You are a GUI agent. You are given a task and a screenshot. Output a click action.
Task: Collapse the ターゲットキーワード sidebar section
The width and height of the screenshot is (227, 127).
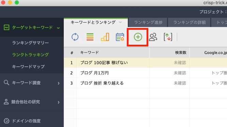point(58,28)
